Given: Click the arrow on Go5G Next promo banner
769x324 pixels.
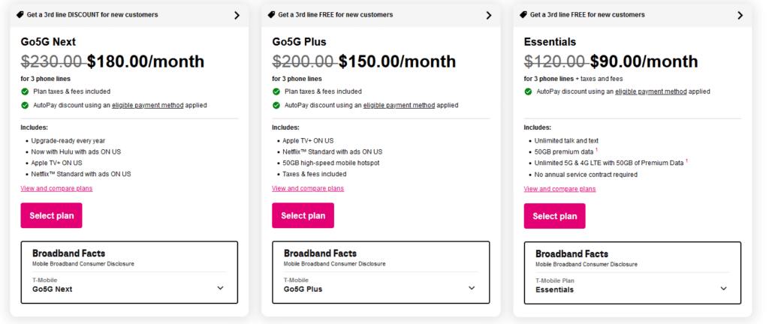Looking at the screenshot, I should 237,15.
